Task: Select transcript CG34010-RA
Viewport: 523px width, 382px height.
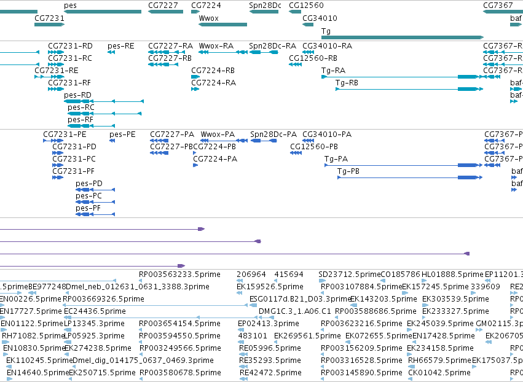Action: (327, 46)
